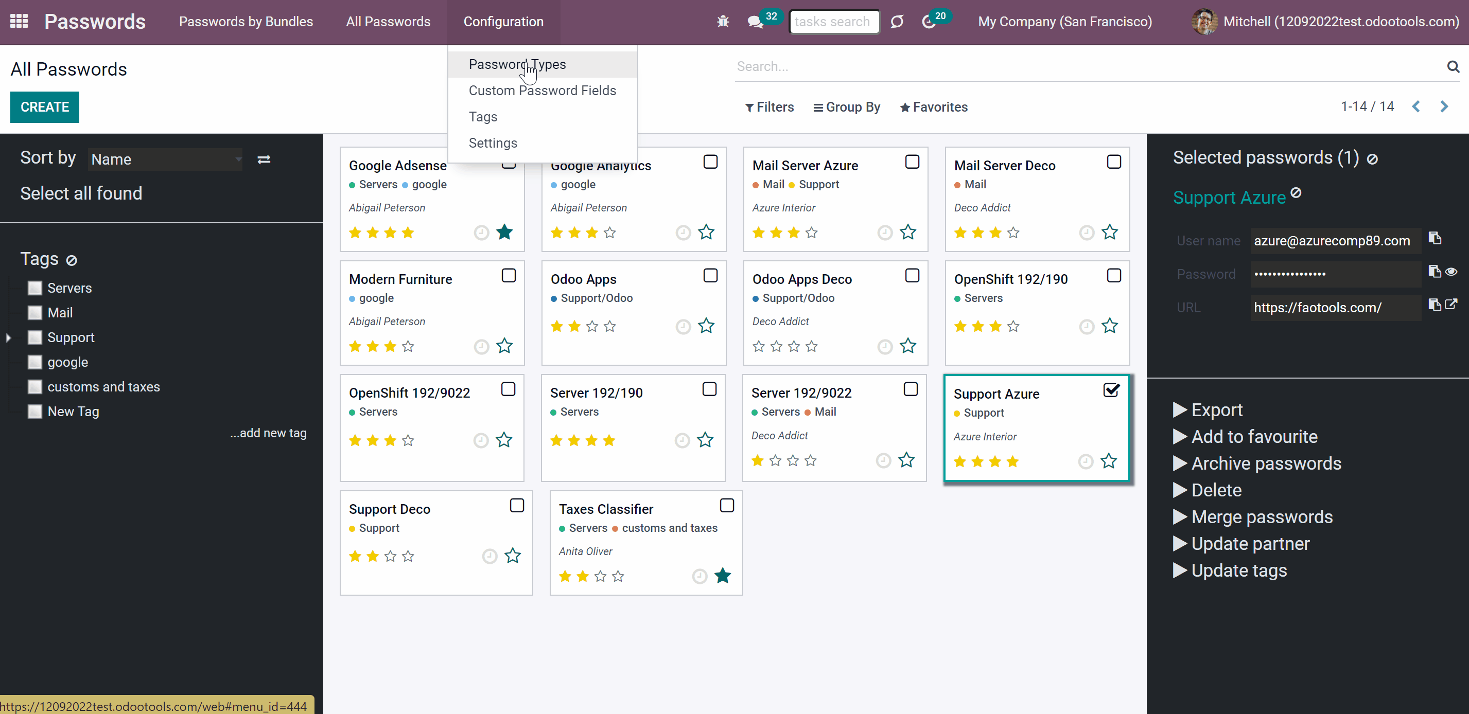
Task: Set Support Deco rating to three stars
Action: pyautogui.click(x=390, y=556)
